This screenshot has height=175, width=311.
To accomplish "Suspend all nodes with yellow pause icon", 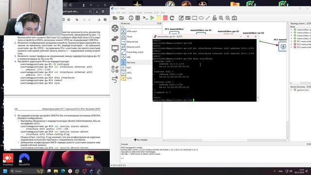I will point(159,18).
